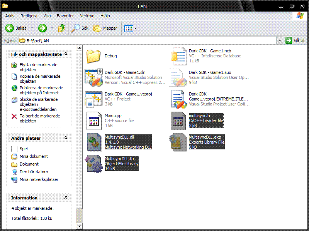Select the MultisyncDLL.dll file icon

(94, 142)
